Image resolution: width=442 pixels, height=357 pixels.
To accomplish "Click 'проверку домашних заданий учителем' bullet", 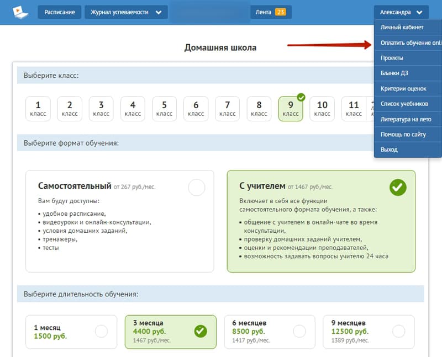I will click(303, 239).
